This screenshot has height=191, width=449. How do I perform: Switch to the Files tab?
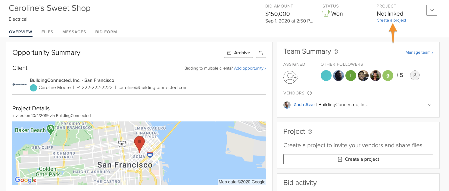pos(47,32)
